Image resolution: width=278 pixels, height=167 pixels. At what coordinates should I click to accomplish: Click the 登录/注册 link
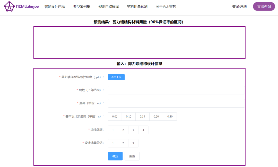(x=239, y=7)
